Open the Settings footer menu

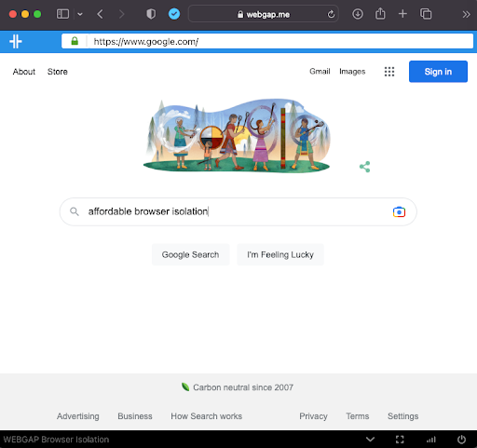pyautogui.click(x=402, y=416)
